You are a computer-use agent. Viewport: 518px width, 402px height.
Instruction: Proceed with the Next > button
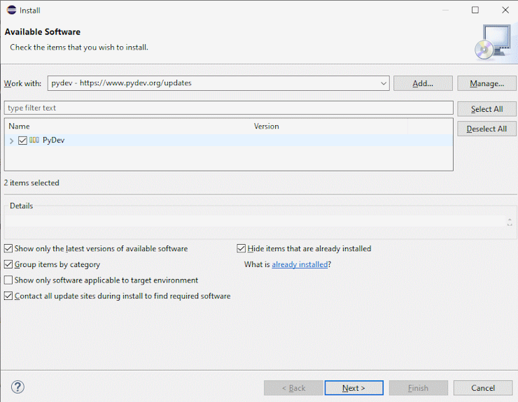[x=353, y=388]
